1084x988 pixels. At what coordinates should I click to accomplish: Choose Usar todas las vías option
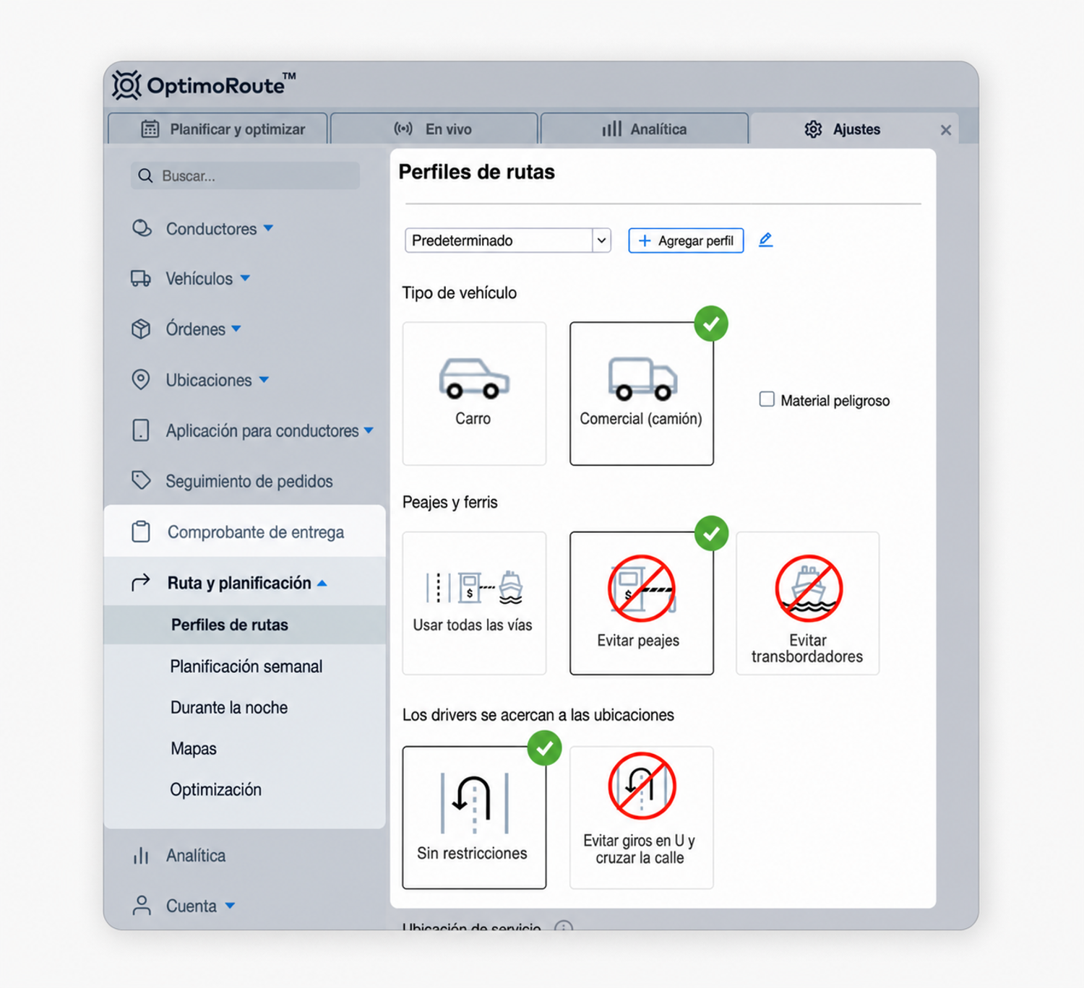[x=474, y=603]
